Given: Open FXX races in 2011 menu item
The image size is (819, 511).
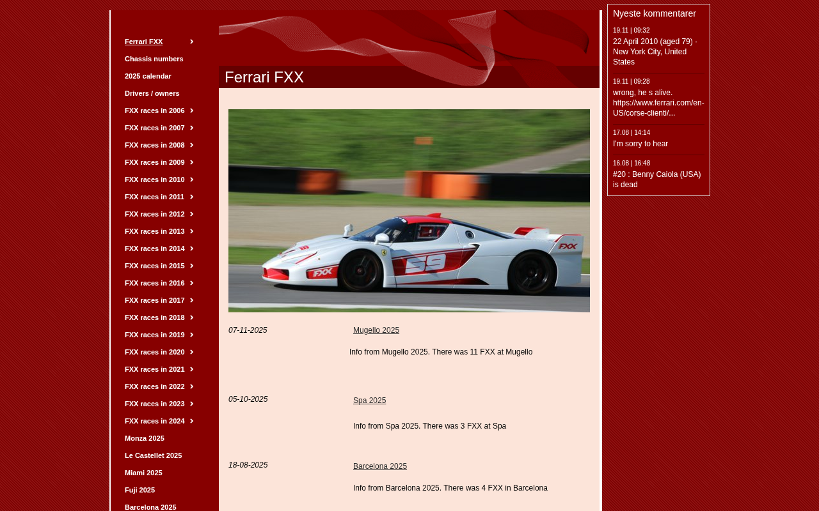Looking at the screenshot, I should [154, 197].
